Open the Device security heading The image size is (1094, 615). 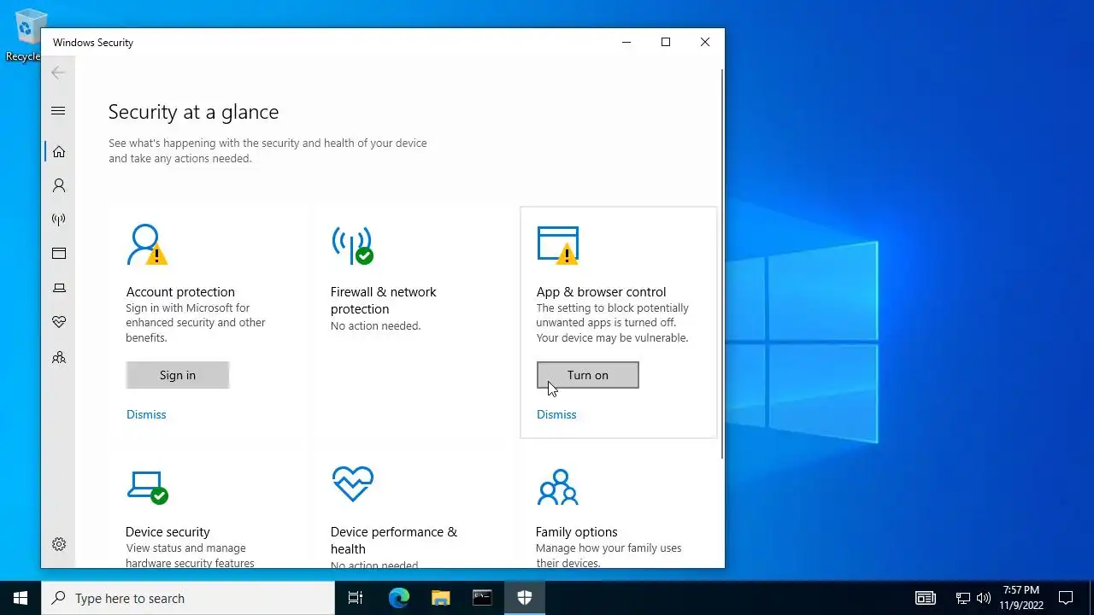click(x=168, y=532)
